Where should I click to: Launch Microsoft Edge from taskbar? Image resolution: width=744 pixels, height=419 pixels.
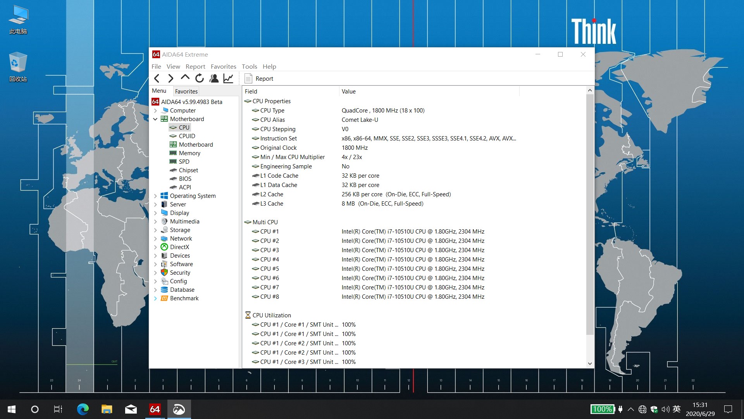(83, 409)
